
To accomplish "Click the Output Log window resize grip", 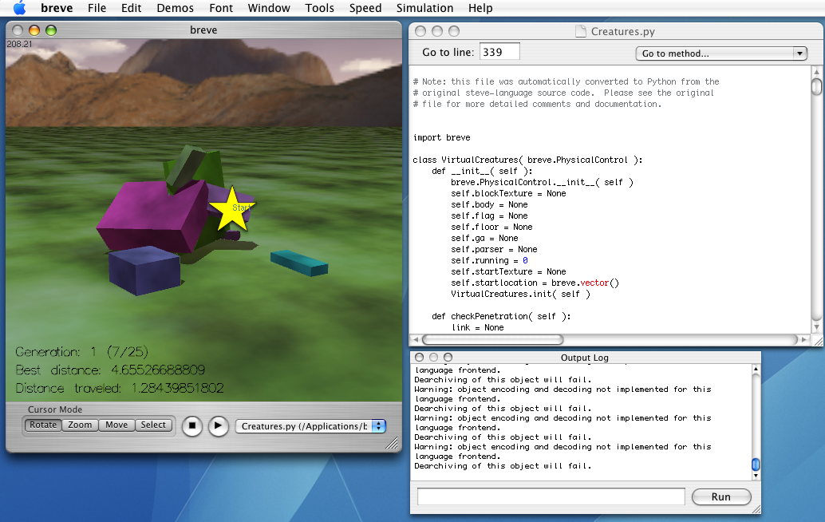I will (756, 509).
